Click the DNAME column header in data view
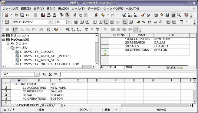The image size is (198, 113). pos(142,35)
